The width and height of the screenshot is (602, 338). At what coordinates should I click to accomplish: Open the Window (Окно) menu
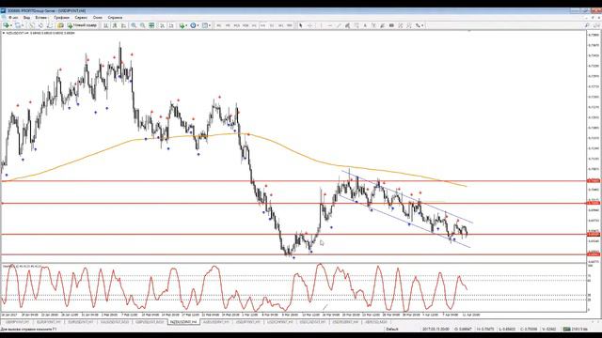[x=98, y=18]
